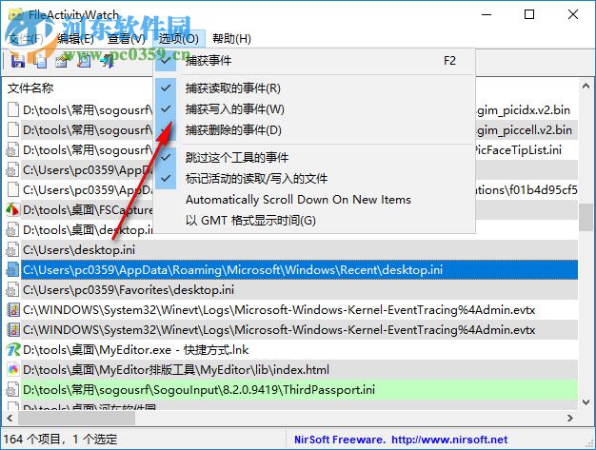The height and width of the screenshot is (450, 596).
Task: Uncheck 捕获写入的事件(W)
Action: [x=315, y=109]
